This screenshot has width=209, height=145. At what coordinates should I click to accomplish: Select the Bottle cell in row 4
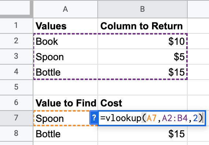coord(65,72)
